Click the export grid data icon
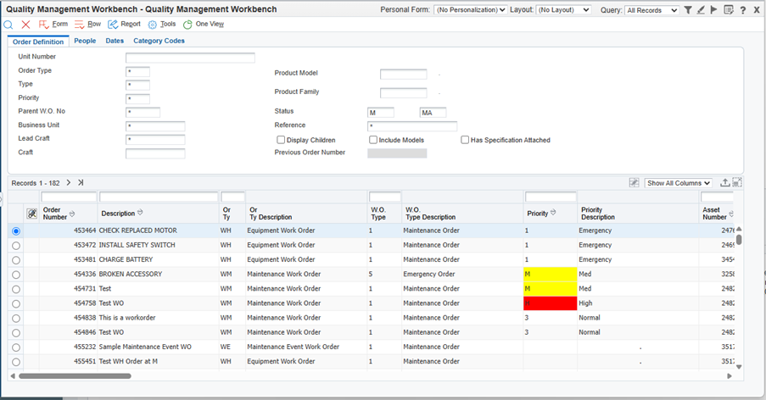The height and width of the screenshot is (400, 766). [x=725, y=182]
